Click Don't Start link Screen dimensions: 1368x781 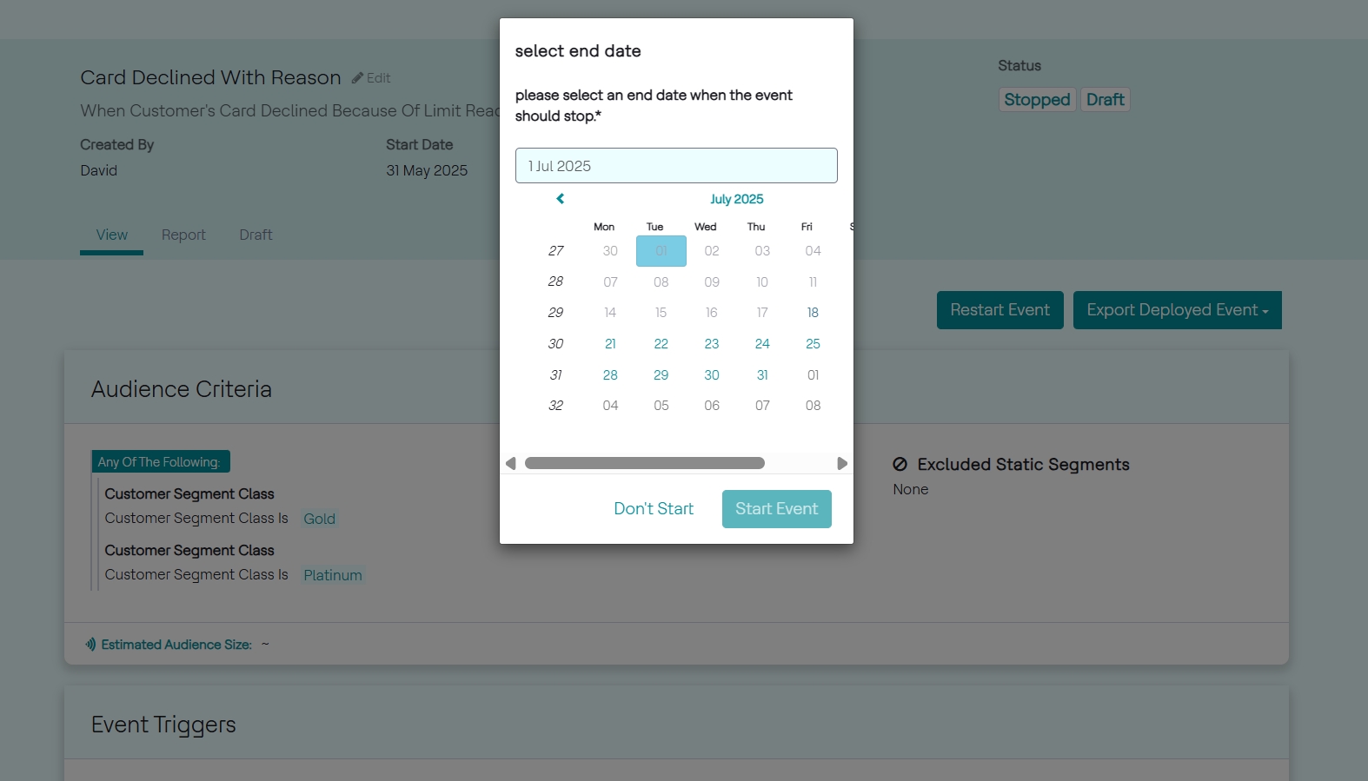click(x=654, y=509)
